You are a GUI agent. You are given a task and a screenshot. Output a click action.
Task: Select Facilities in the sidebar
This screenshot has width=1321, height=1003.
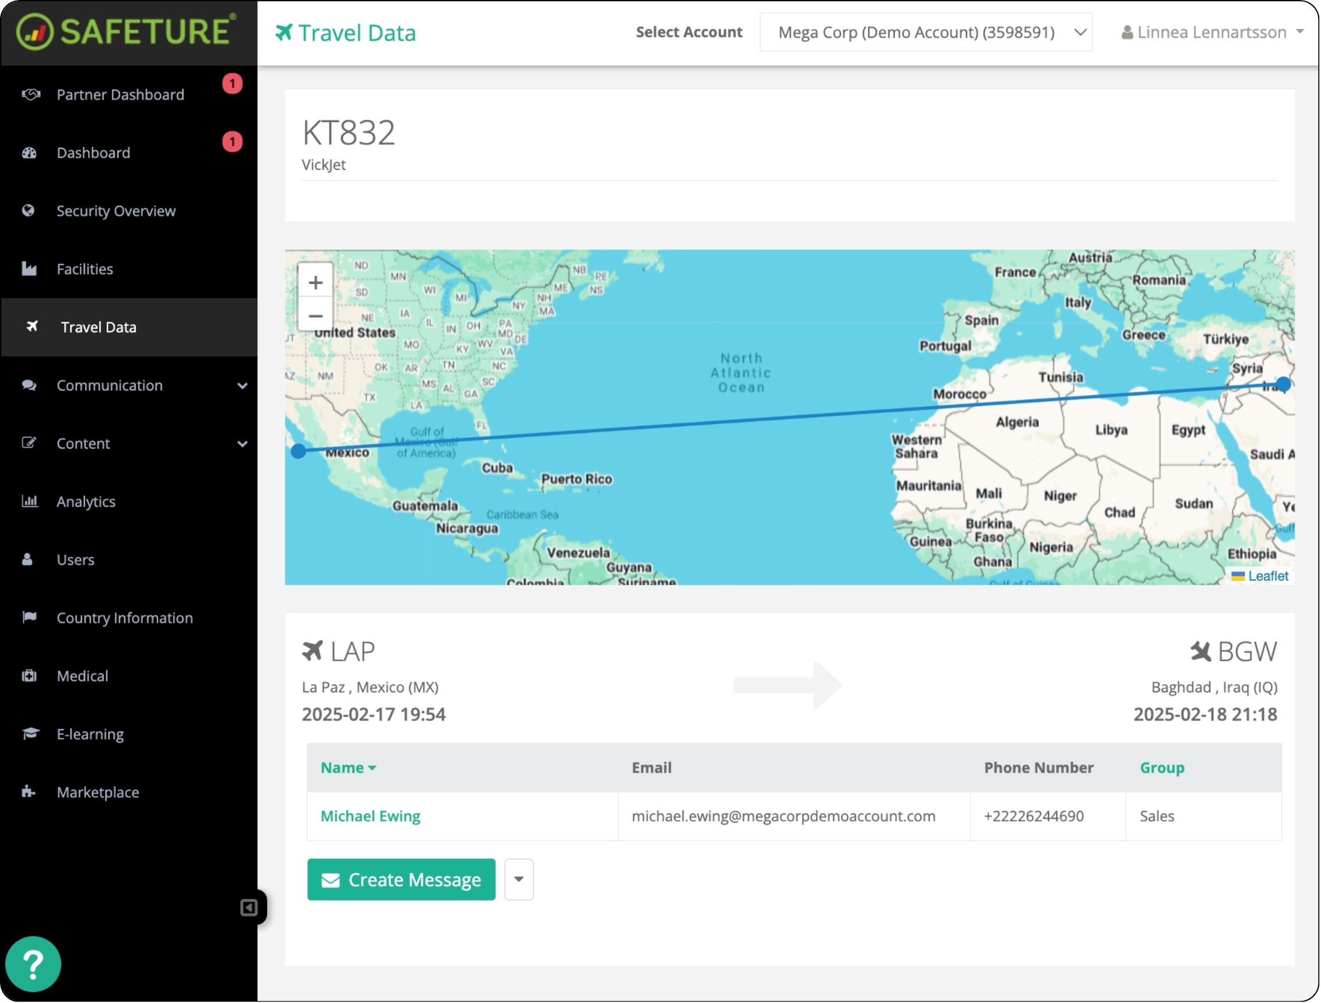pos(85,269)
